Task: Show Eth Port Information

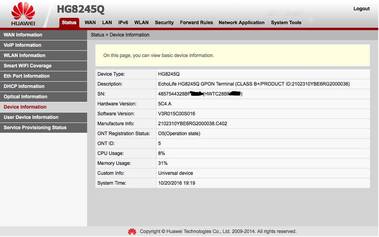Action: pyautogui.click(x=27, y=76)
